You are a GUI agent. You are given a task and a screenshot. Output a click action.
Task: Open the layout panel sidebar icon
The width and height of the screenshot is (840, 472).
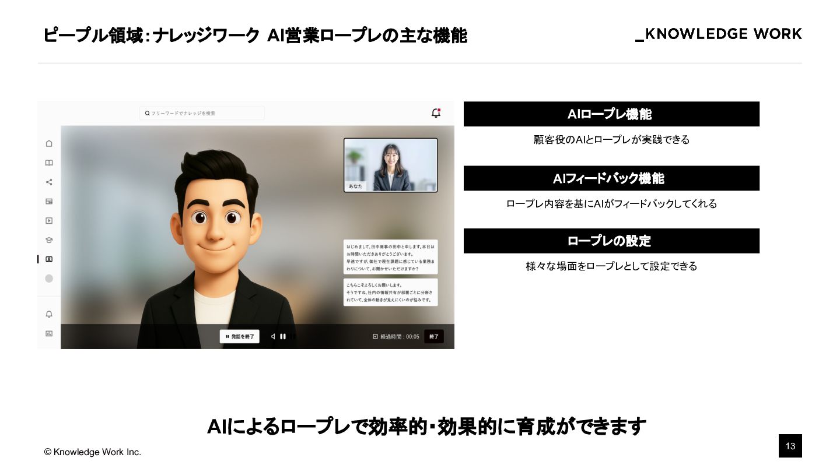[49, 201]
